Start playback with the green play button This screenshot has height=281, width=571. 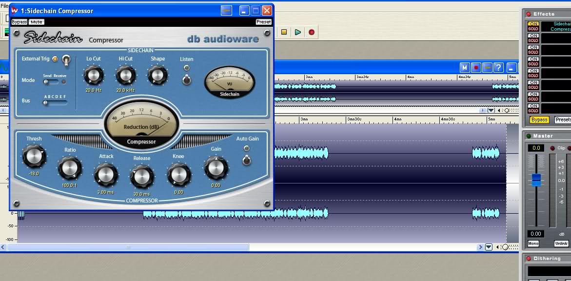tap(298, 32)
